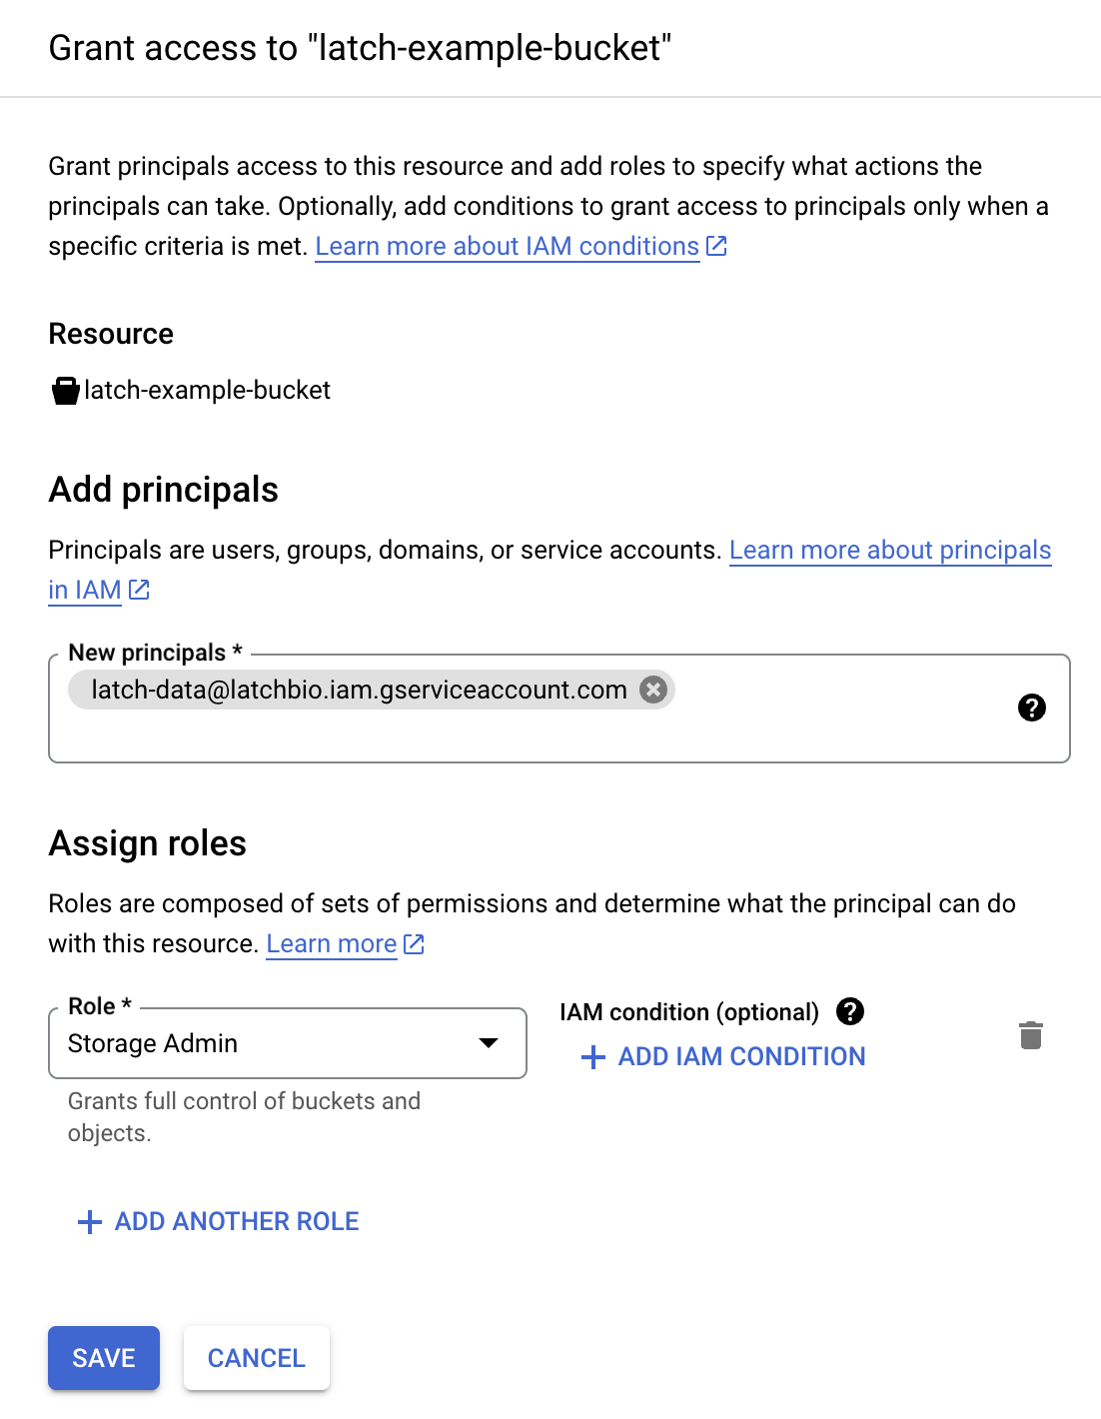Open the Role dropdown arrow
1101x1419 pixels.
click(x=489, y=1043)
